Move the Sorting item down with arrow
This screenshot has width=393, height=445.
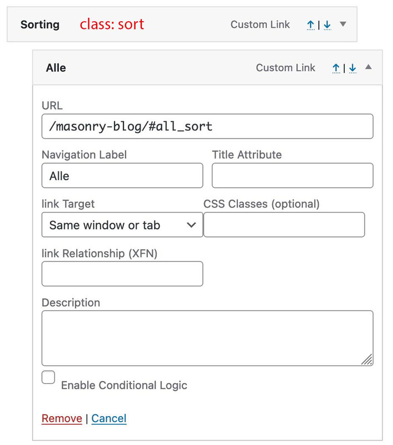coord(327,25)
